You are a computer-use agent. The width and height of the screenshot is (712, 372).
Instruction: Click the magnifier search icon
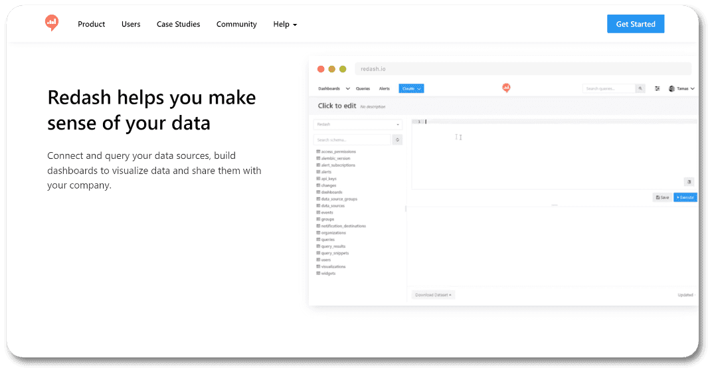point(640,88)
